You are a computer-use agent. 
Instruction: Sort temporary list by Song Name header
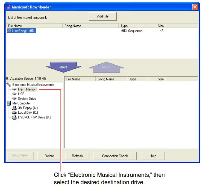pyautogui.click(x=90, y=26)
